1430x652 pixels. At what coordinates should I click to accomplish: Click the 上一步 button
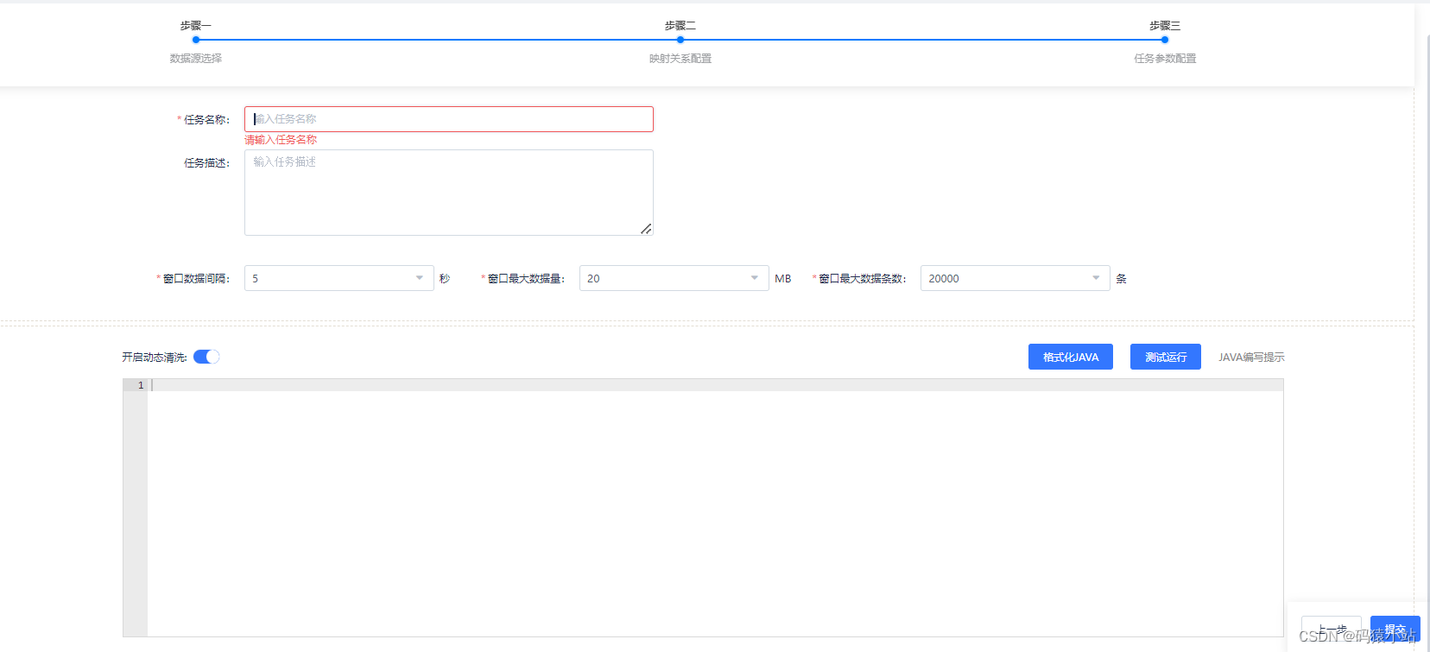point(1332,629)
